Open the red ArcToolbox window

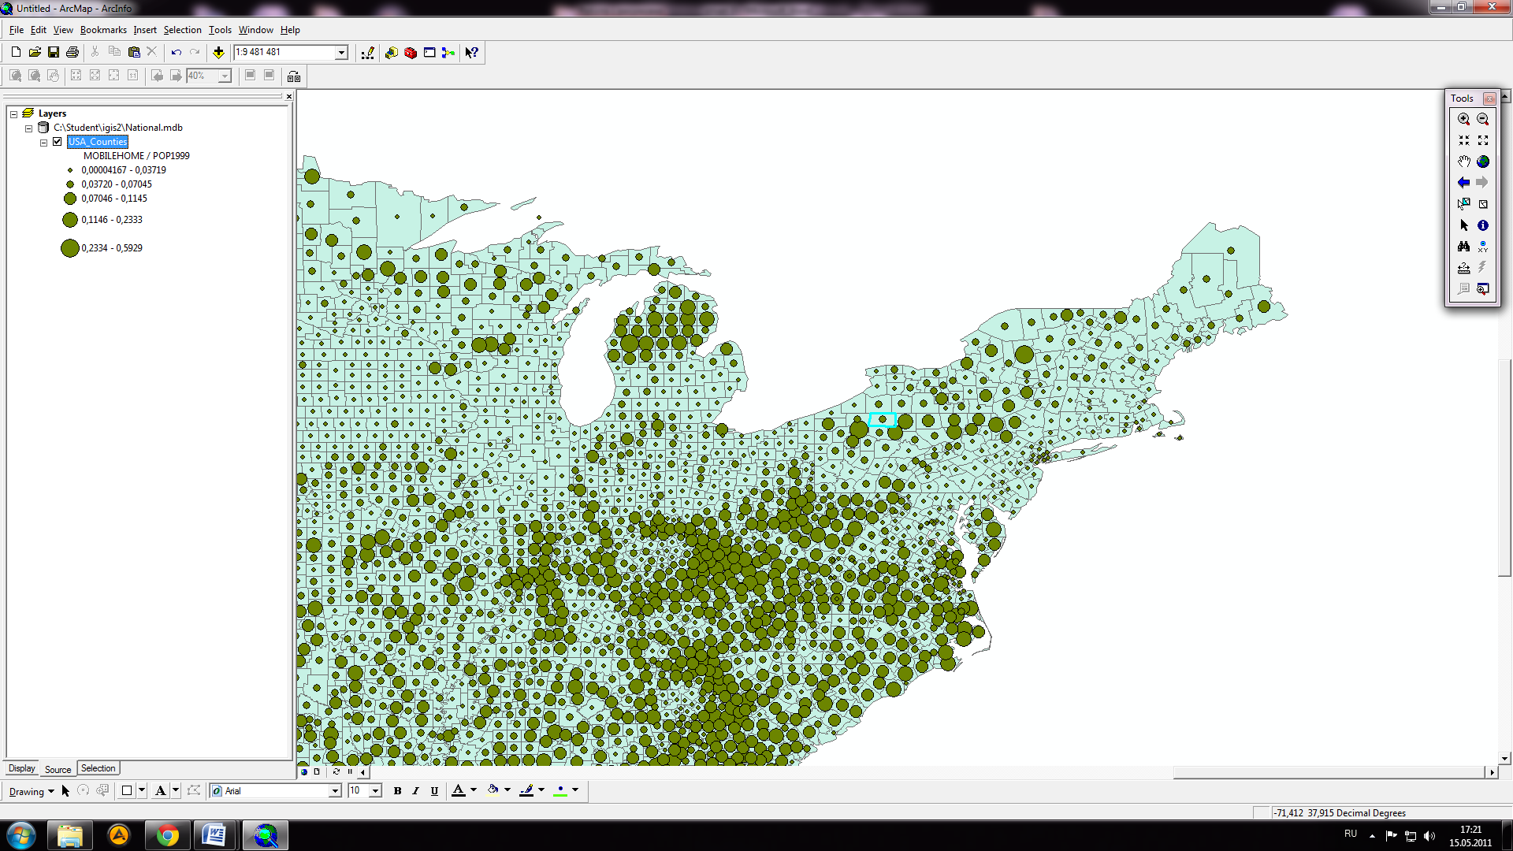click(411, 53)
